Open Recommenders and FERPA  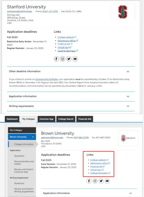pyautogui.click(x=24, y=163)
